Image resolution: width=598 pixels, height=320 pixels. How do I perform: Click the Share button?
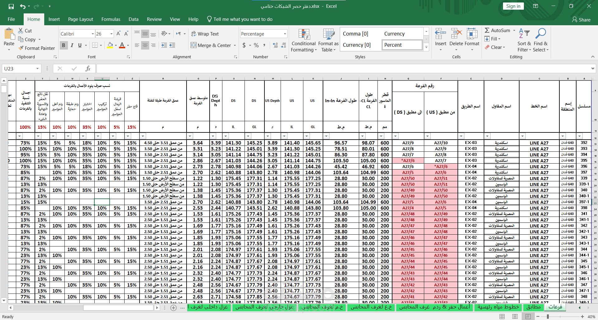click(581, 20)
